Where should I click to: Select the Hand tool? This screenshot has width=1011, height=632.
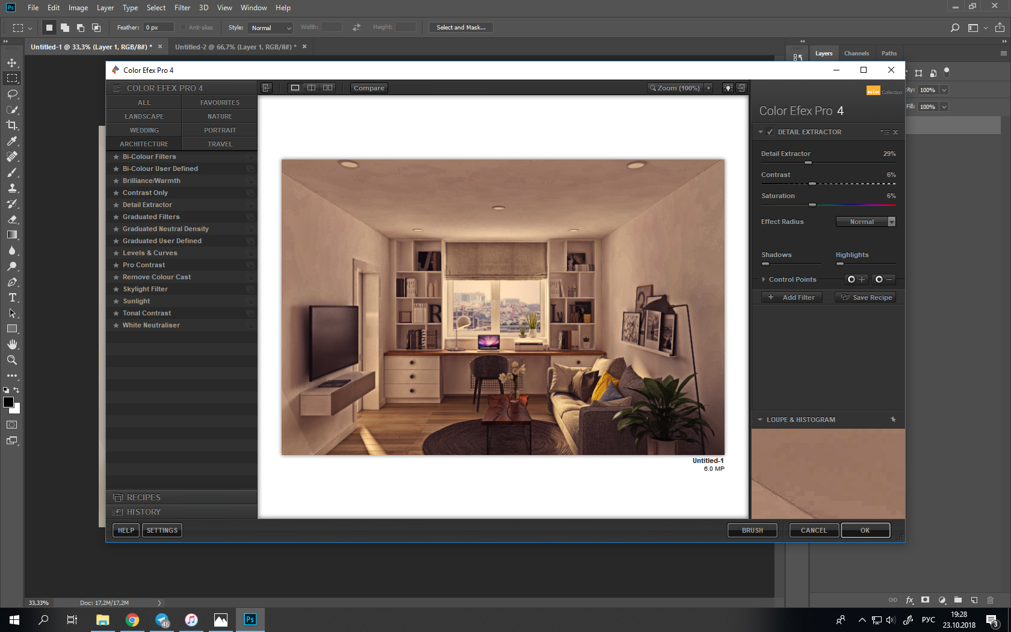(12, 344)
